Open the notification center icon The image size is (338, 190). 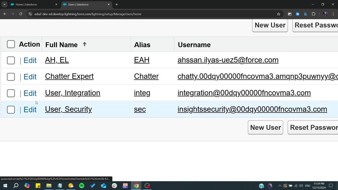tap(331, 186)
